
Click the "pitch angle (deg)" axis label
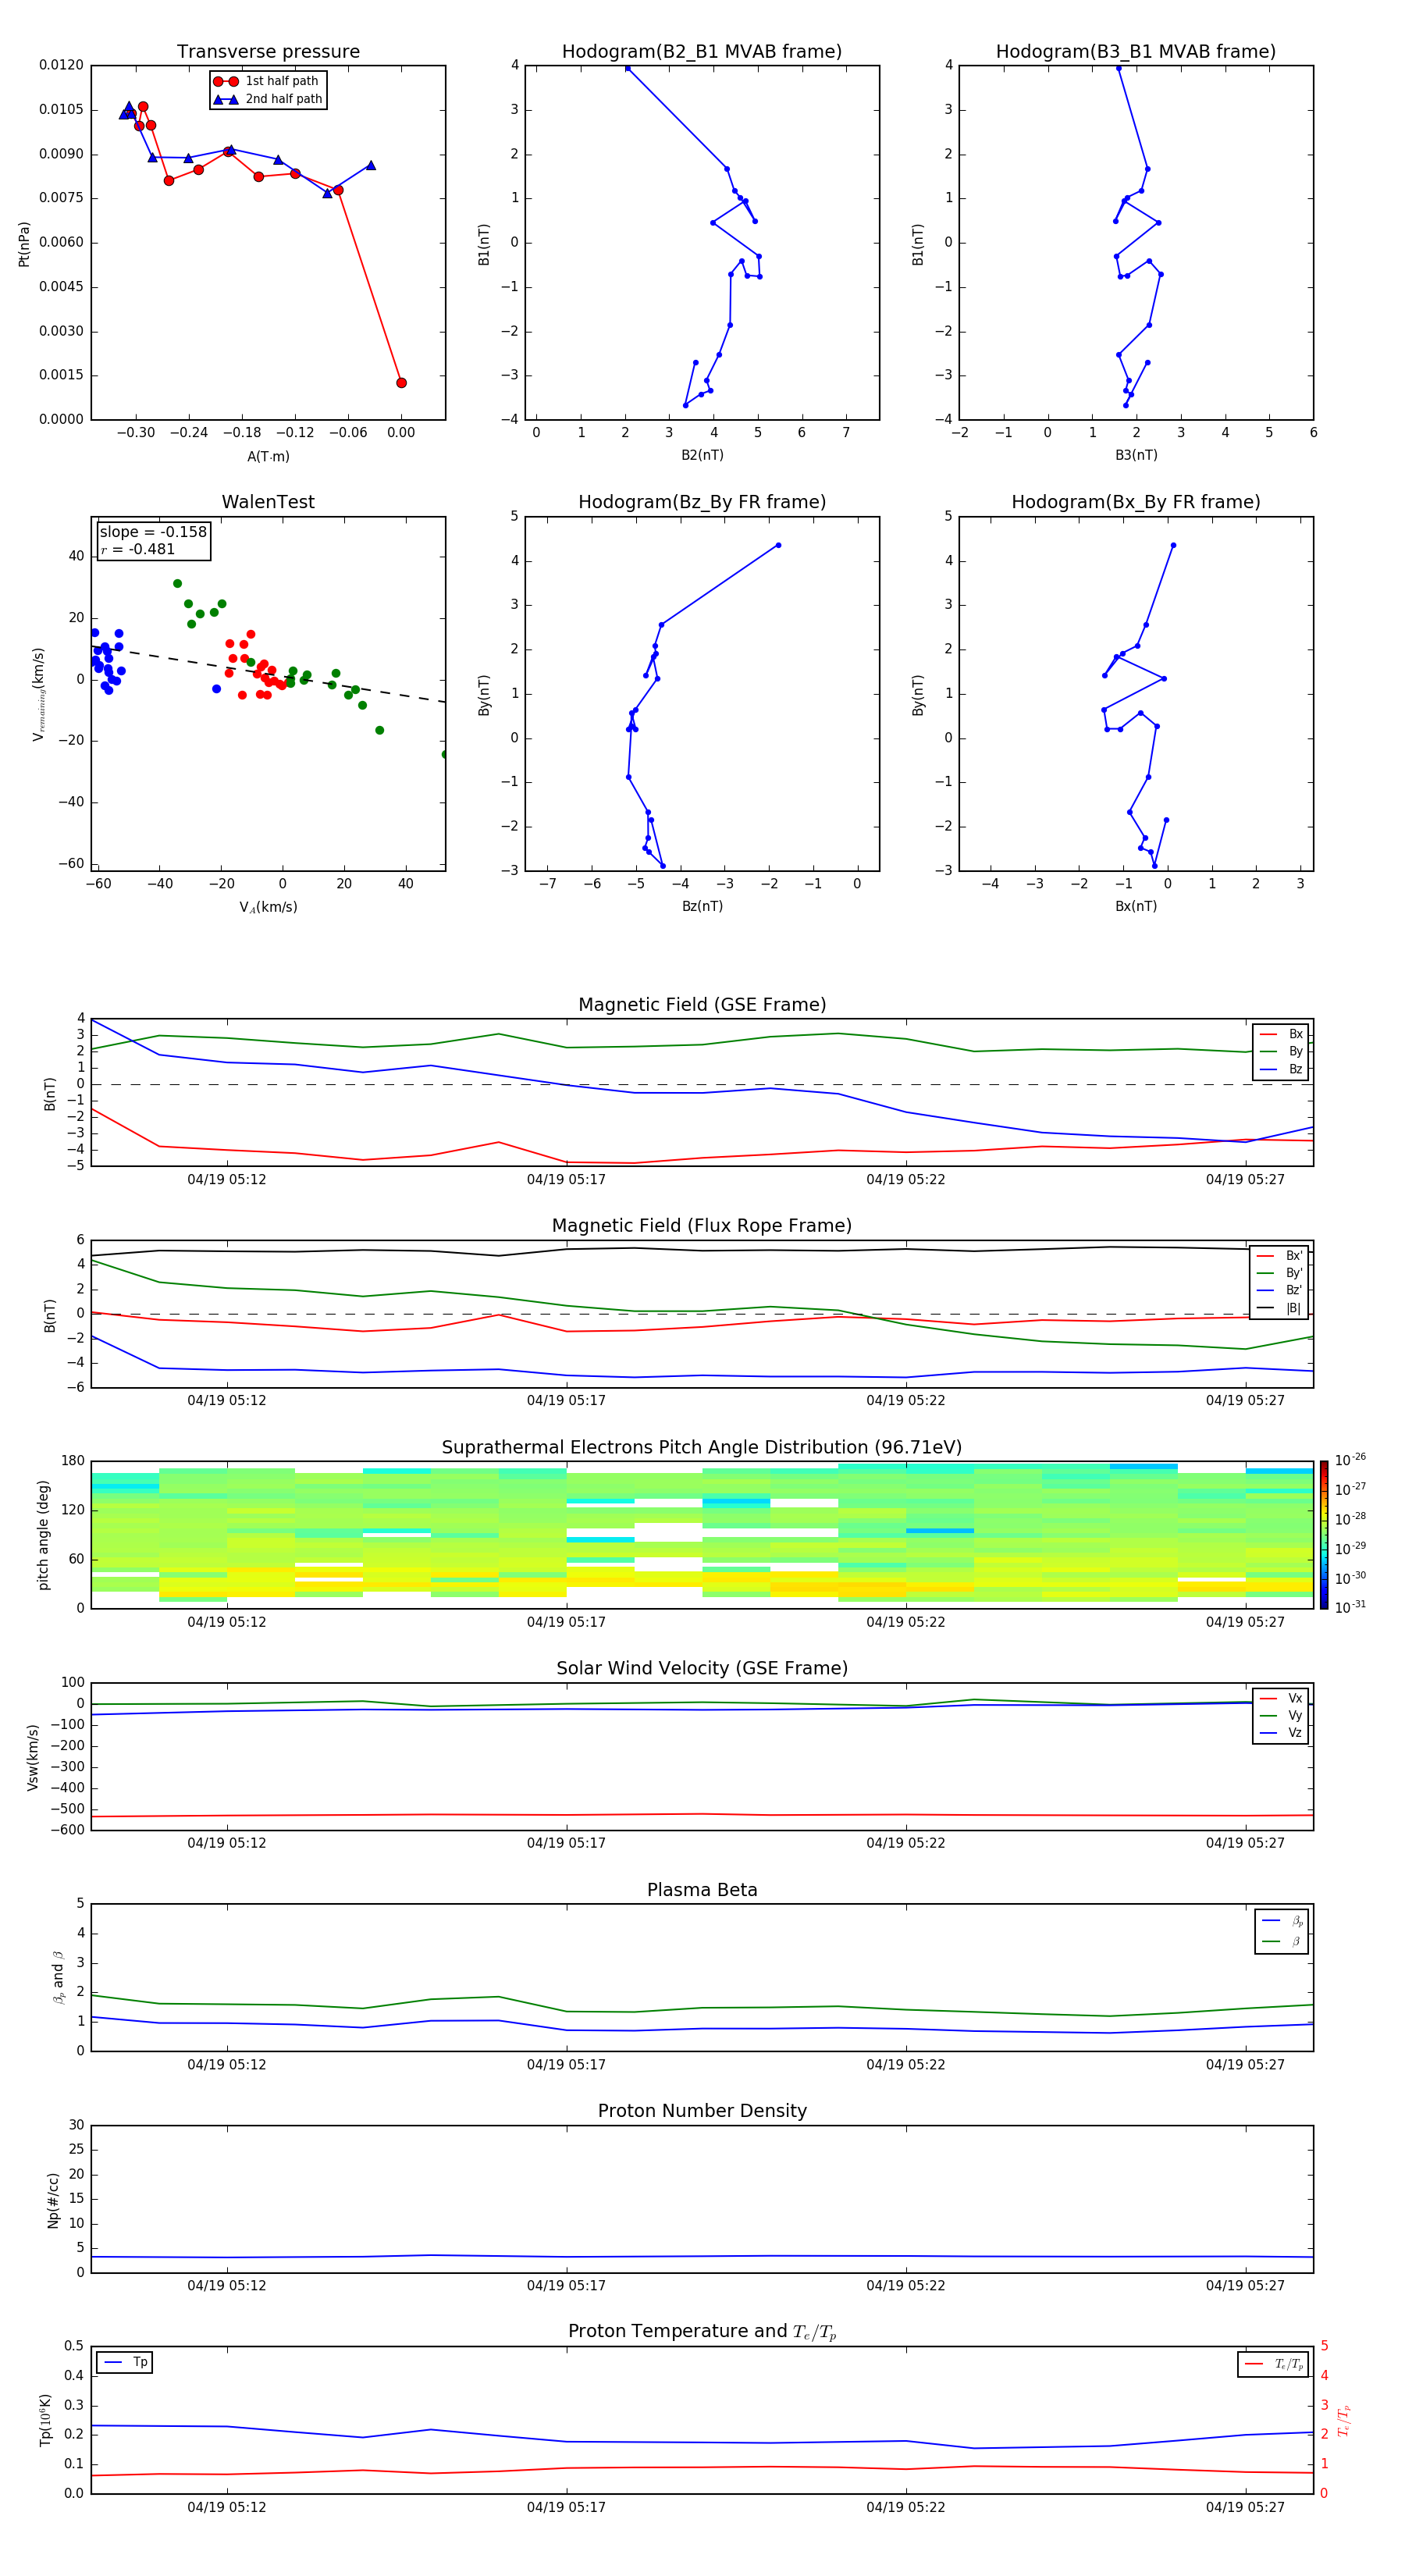tap(43, 1535)
